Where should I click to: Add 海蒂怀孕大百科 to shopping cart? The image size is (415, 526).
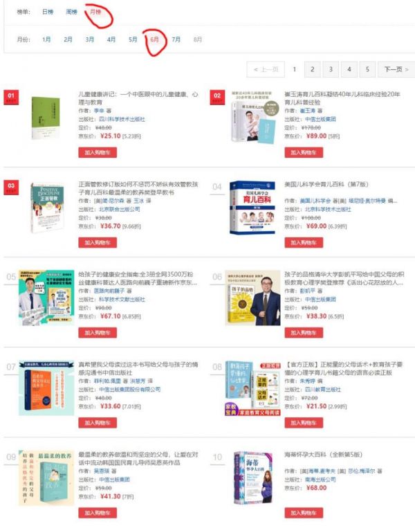[304, 513]
